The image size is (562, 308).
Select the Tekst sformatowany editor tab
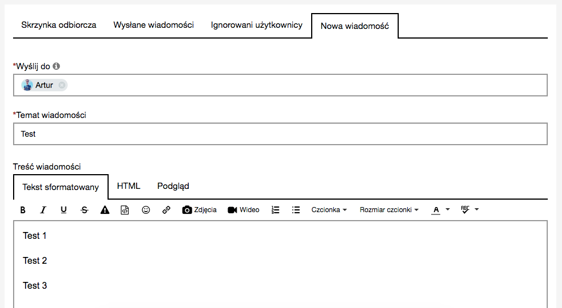click(60, 187)
